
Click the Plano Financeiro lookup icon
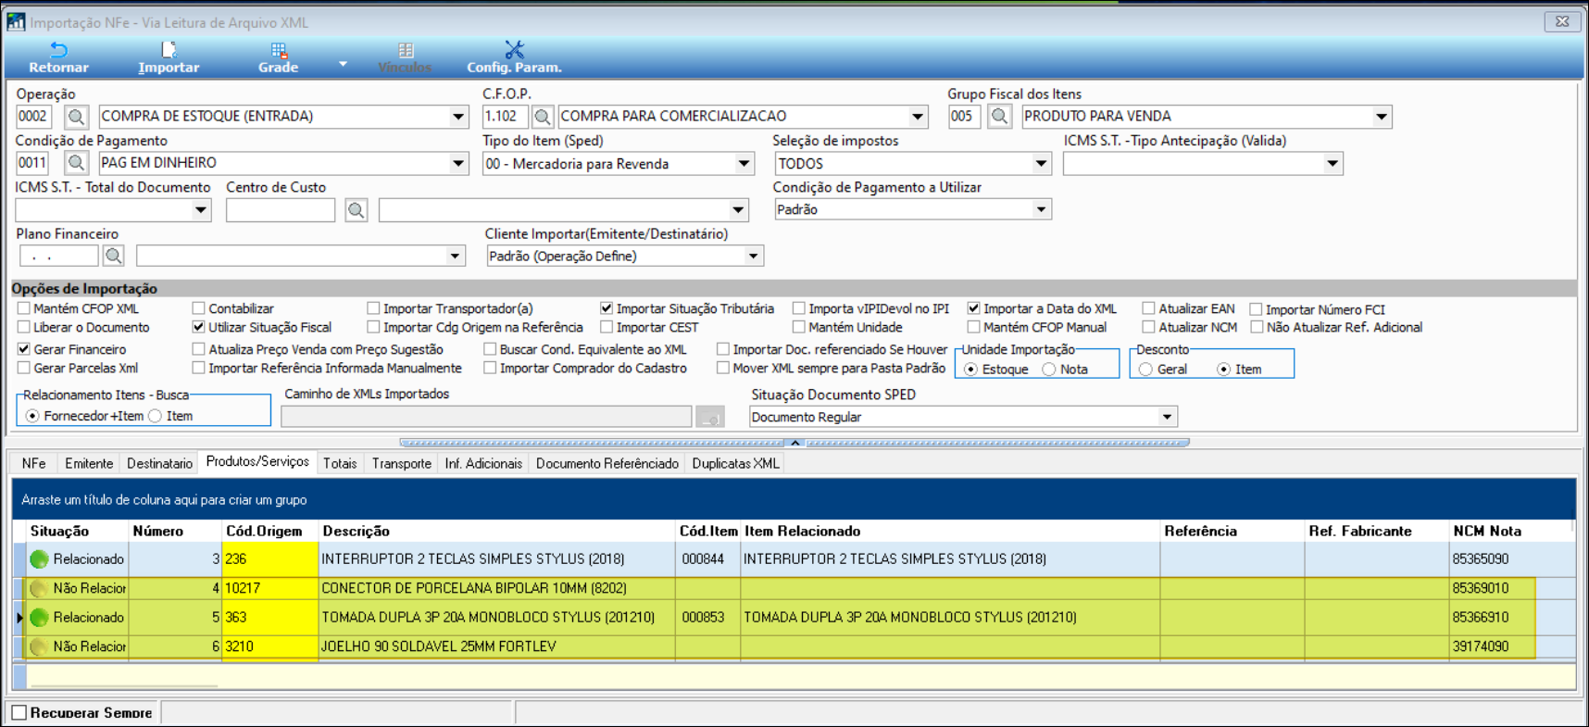[113, 256]
